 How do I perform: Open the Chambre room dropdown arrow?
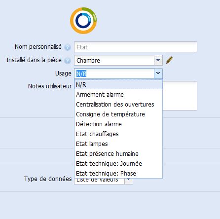click(x=158, y=60)
